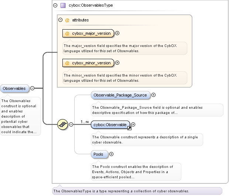Click the sequence compositor icon
Image resolution: width=229 pixels, height=196 pixels.
(x=63, y=124)
